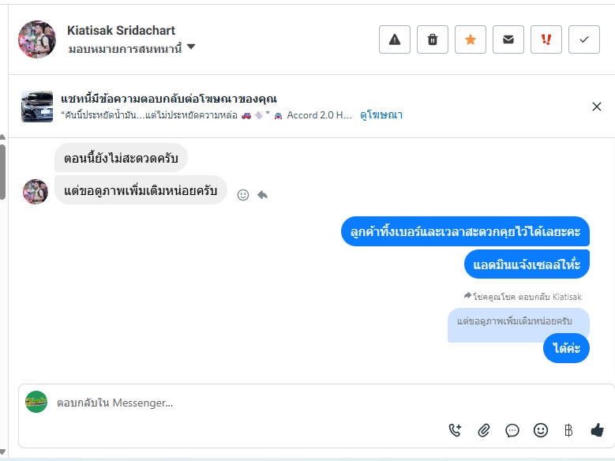This screenshot has height=461, width=615.
Task: Send a thumbs-up like
Action: (598, 430)
